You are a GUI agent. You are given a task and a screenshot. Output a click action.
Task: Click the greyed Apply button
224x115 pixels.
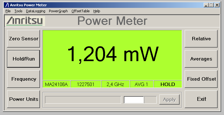169,100
